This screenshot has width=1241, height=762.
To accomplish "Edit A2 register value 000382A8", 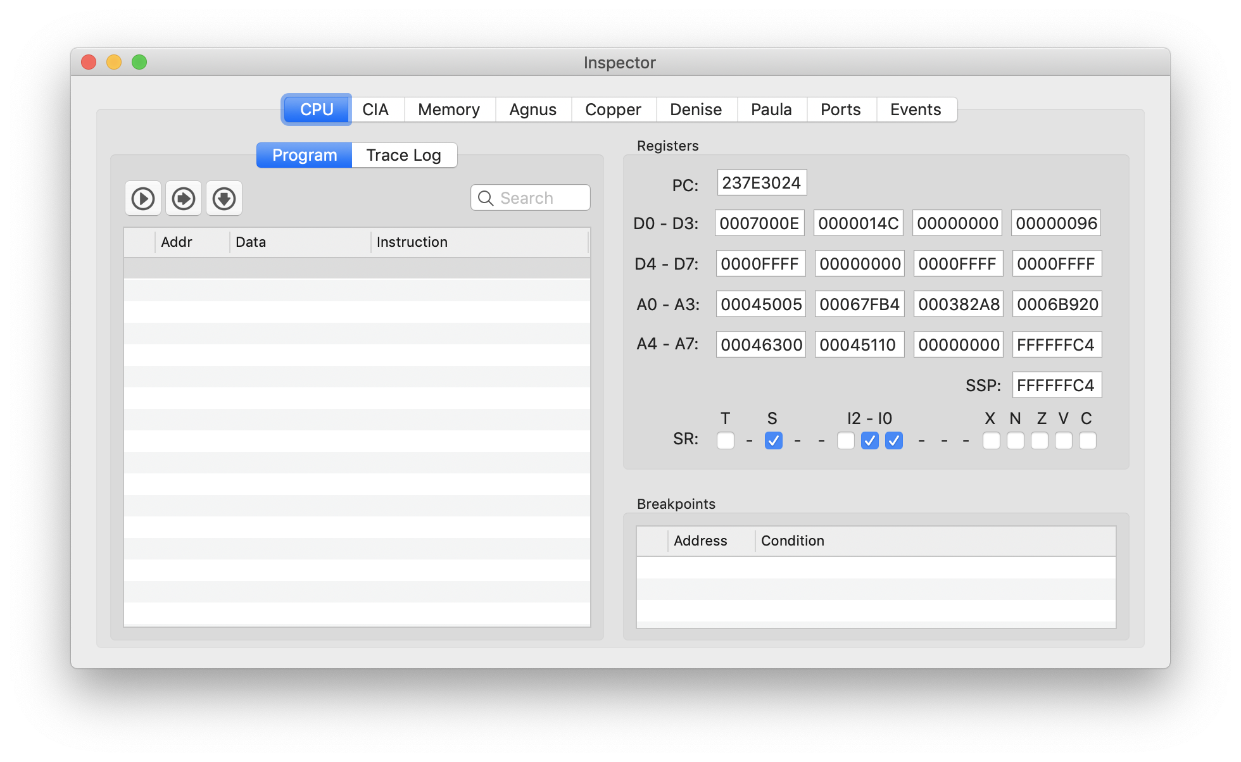I will tap(959, 304).
